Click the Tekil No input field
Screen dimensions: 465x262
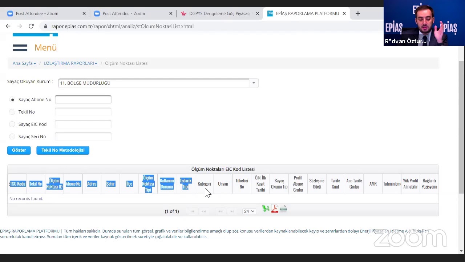coord(83,112)
